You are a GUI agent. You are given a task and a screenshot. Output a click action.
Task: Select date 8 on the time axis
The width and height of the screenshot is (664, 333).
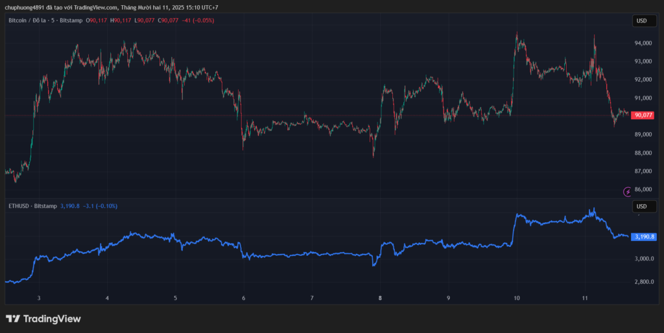pos(380,298)
